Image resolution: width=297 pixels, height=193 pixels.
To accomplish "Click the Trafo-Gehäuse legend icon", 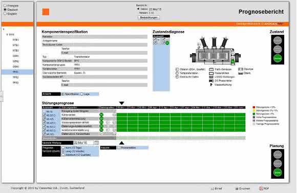I will (211, 69).
